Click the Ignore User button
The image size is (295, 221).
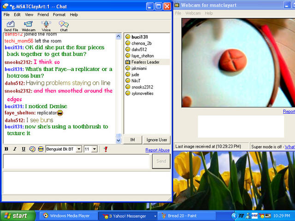pos(157,140)
